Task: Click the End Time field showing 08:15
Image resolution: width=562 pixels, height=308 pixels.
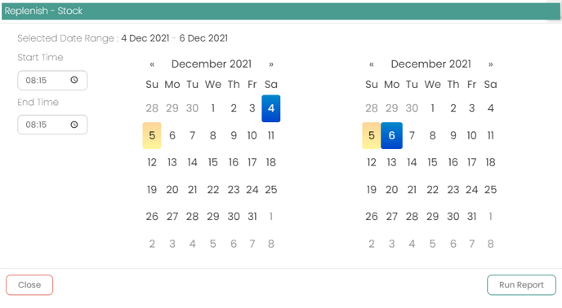Action: tap(52, 125)
